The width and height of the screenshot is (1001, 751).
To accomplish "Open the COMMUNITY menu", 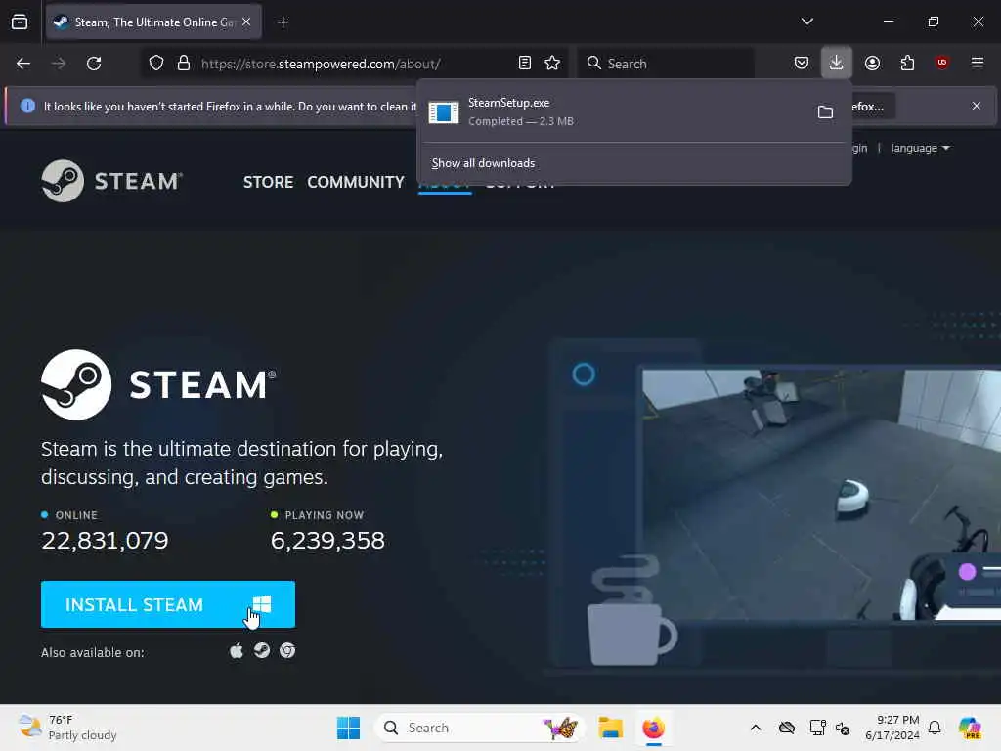I will [356, 182].
